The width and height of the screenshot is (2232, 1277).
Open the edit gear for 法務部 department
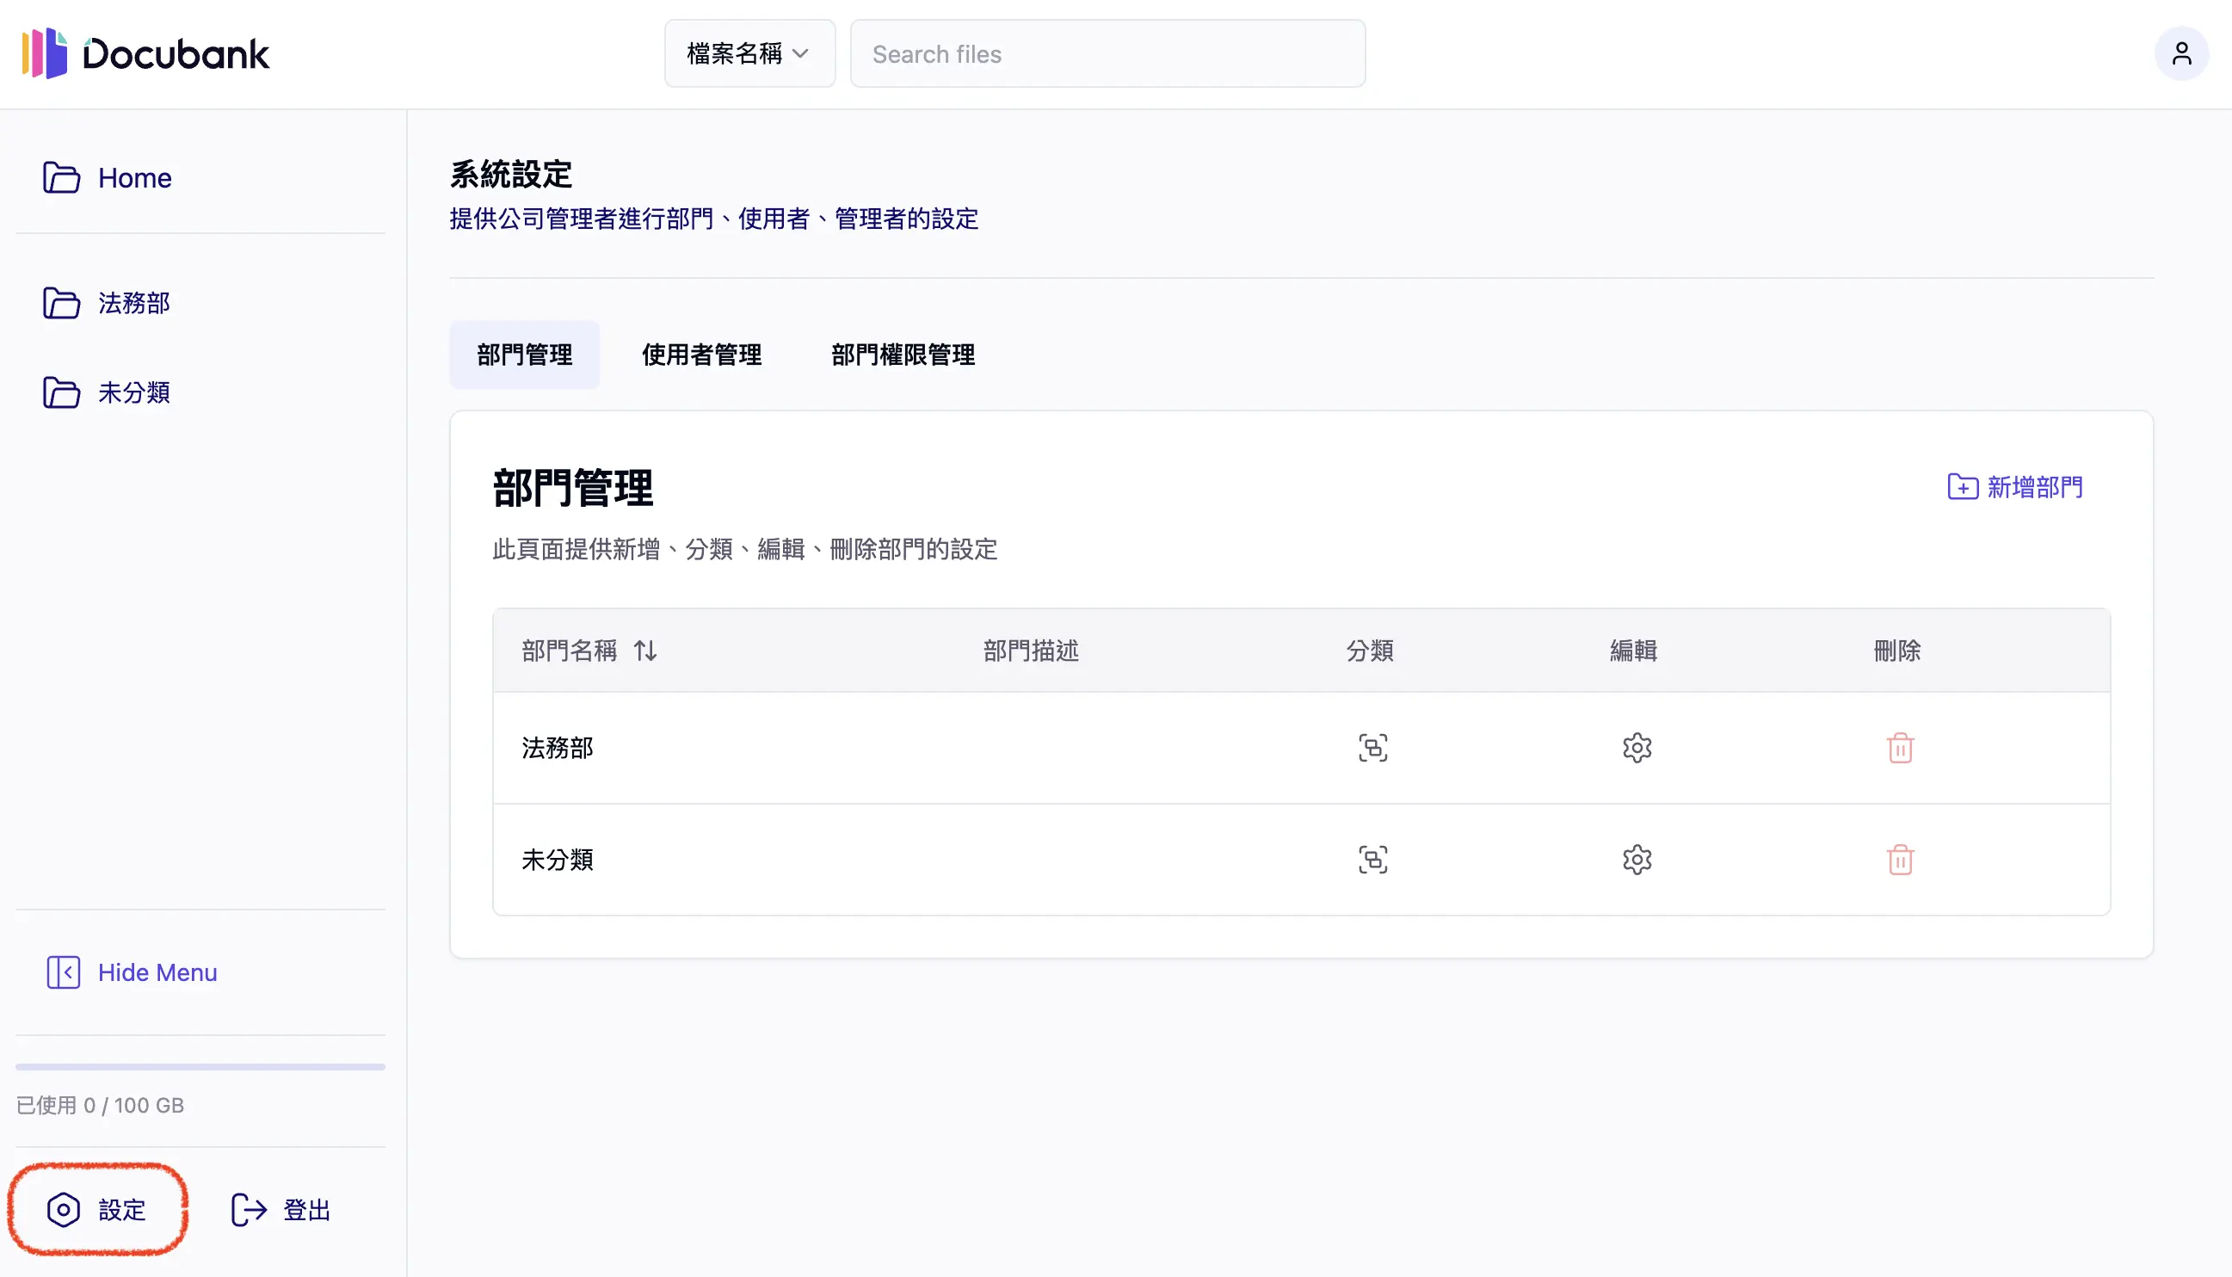tap(1637, 747)
